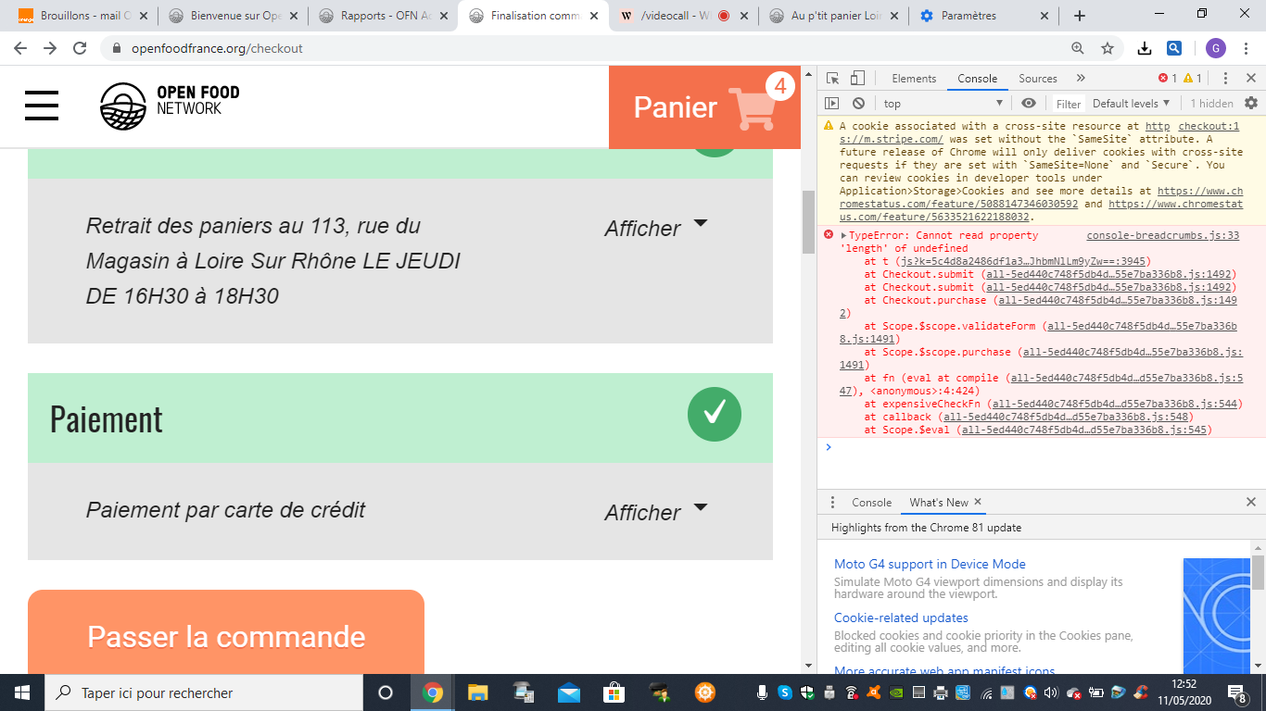
Task: Clear the console messages
Action: click(x=857, y=103)
